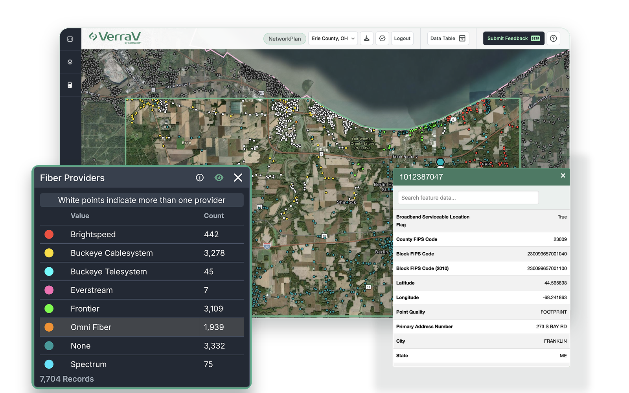Viewport: 629px width, 393px height.
Task: Click Submit Feedback button
Action: pyautogui.click(x=514, y=39)
